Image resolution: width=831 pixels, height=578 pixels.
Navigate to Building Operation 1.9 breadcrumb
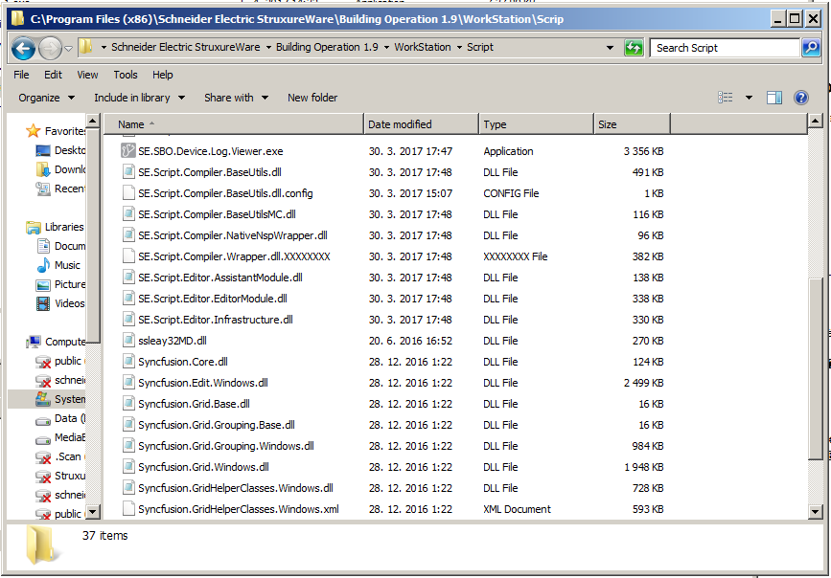pos(327,47)
